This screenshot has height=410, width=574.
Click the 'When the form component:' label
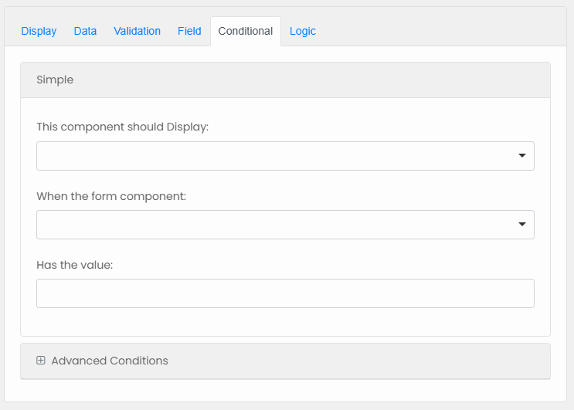click(x=111, y=196)
